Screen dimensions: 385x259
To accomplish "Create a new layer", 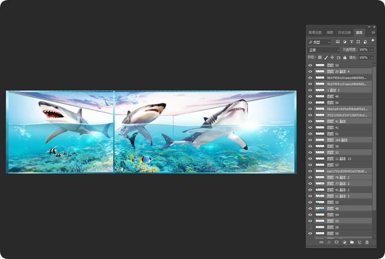I will point(359,242).
